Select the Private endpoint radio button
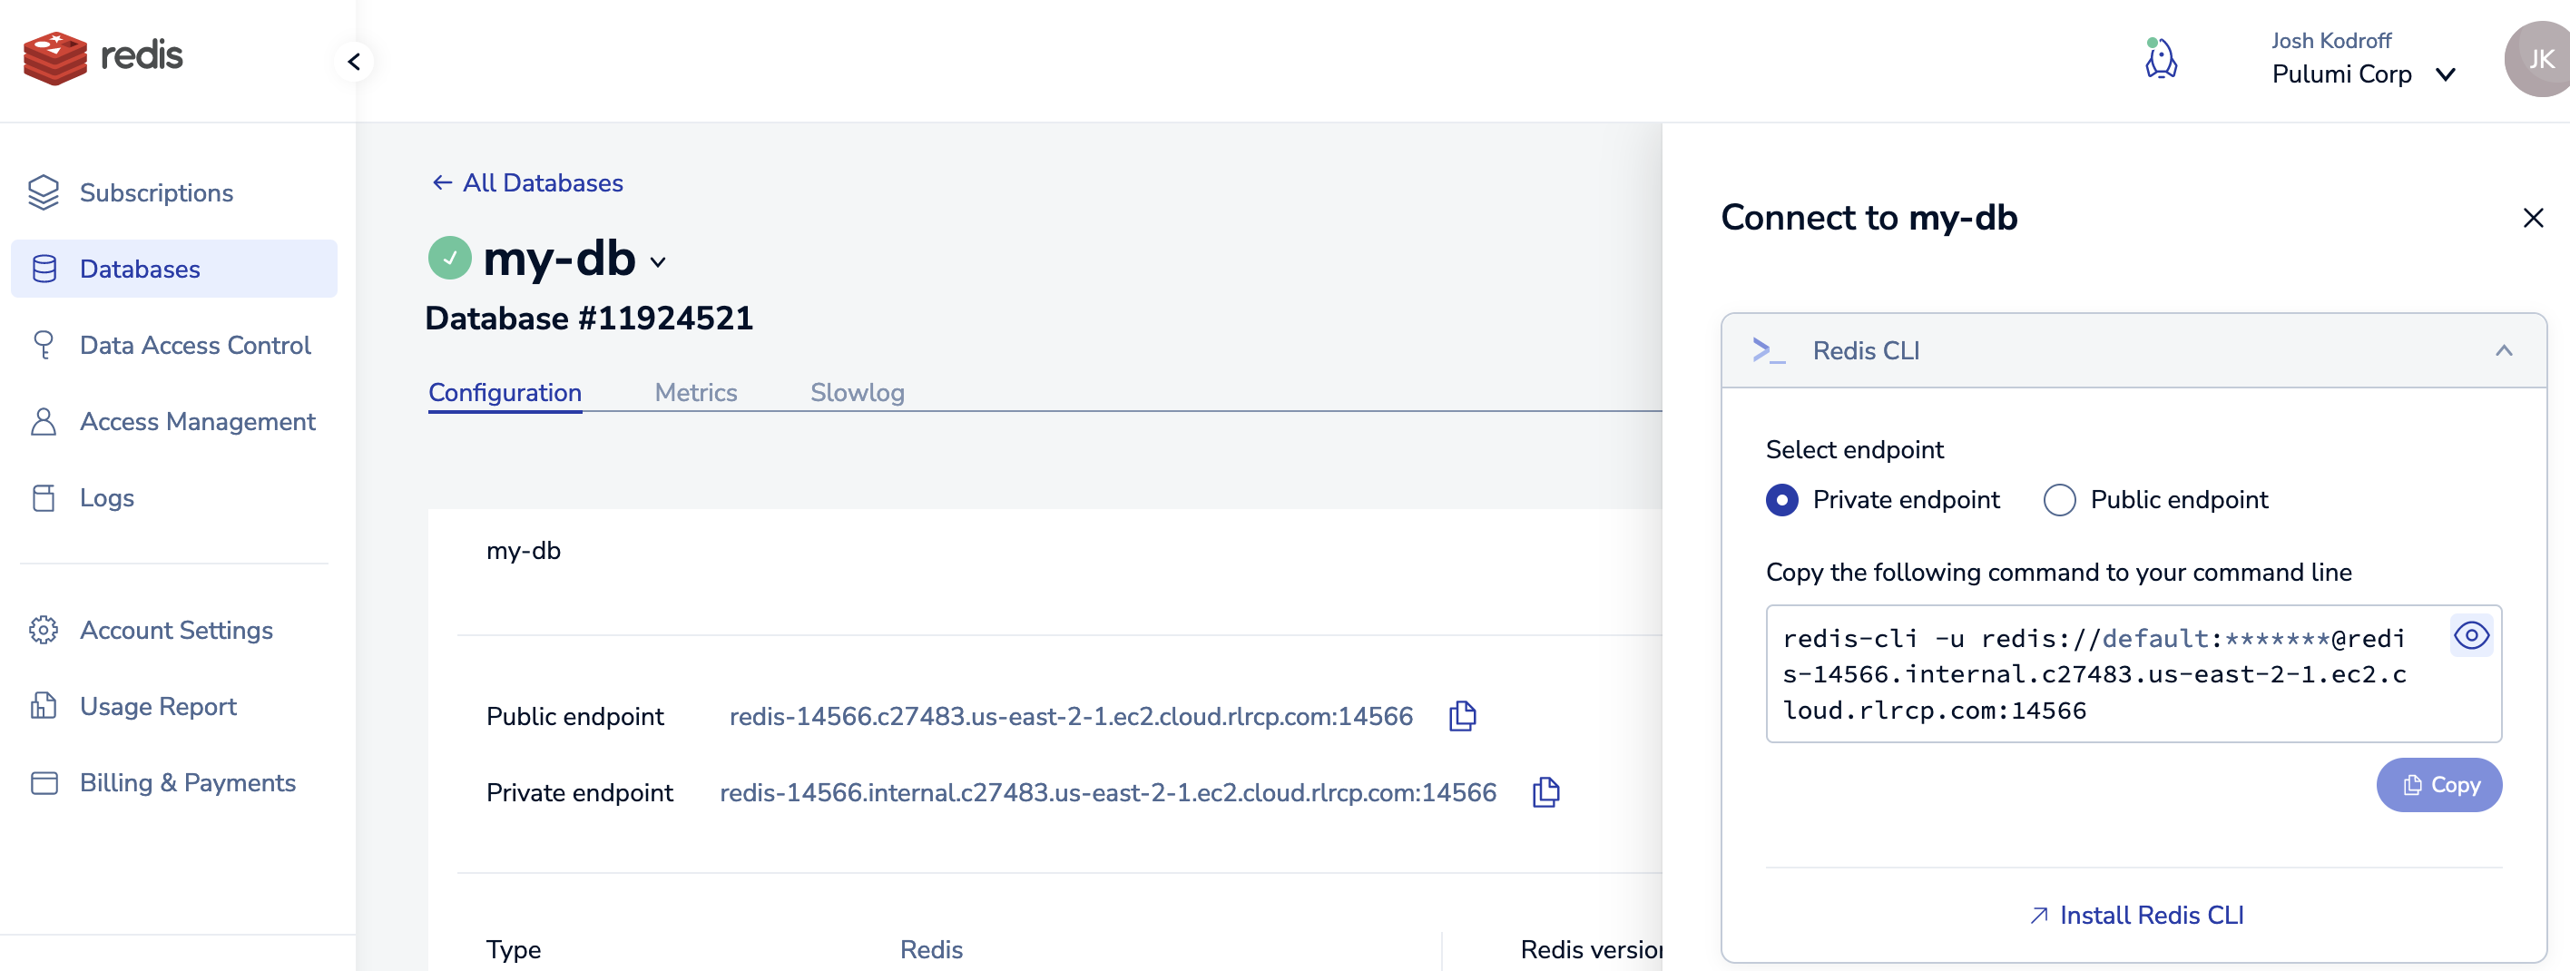 pos(1781,499)
